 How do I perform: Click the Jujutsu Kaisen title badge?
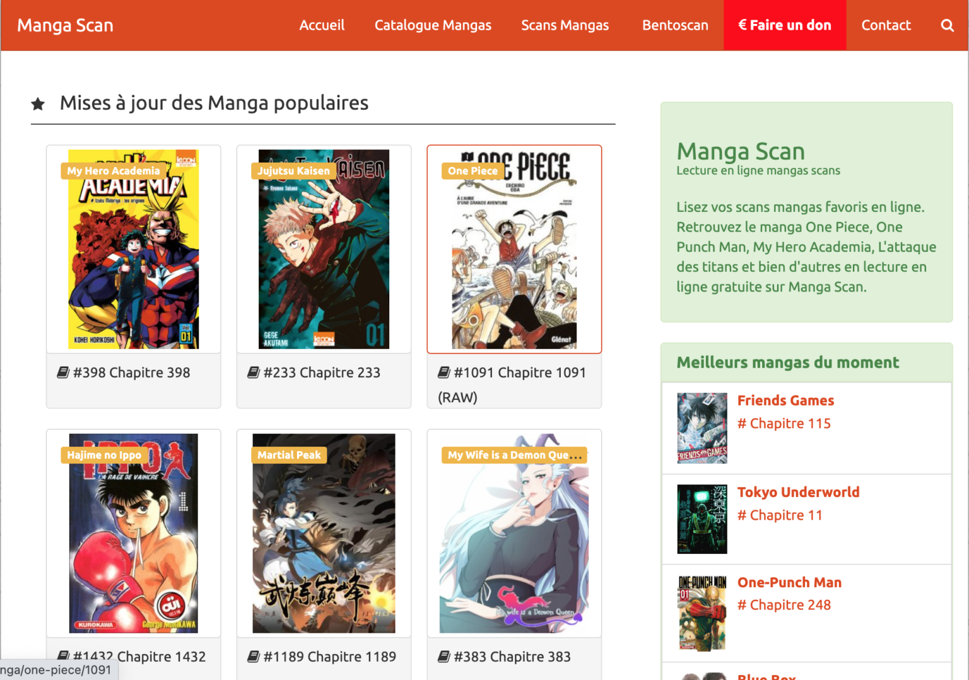point(293,171)
